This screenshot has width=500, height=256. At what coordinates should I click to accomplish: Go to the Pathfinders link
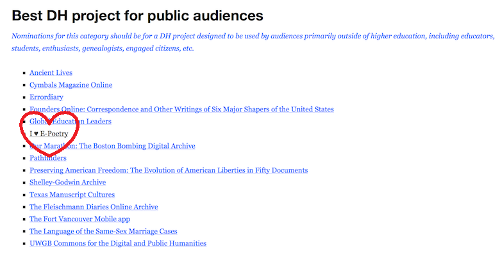(48, 158)
